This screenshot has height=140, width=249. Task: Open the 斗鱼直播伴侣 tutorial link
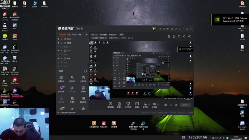[x=68, y=113]
